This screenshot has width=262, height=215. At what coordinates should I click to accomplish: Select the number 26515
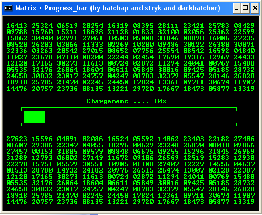pyautogui.click(x=143, y=170)
